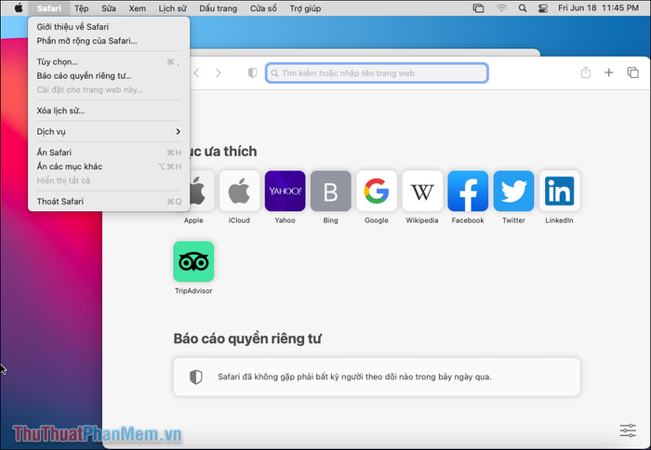Open screen mirroring in menu bar
The width and height of the screenshot is (651, 450).
[x=478, y=8]
